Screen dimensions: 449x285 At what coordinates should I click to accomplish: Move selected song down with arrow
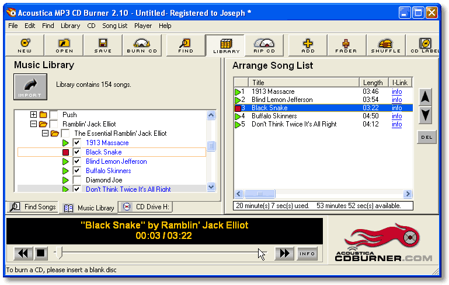coord(425,115)
